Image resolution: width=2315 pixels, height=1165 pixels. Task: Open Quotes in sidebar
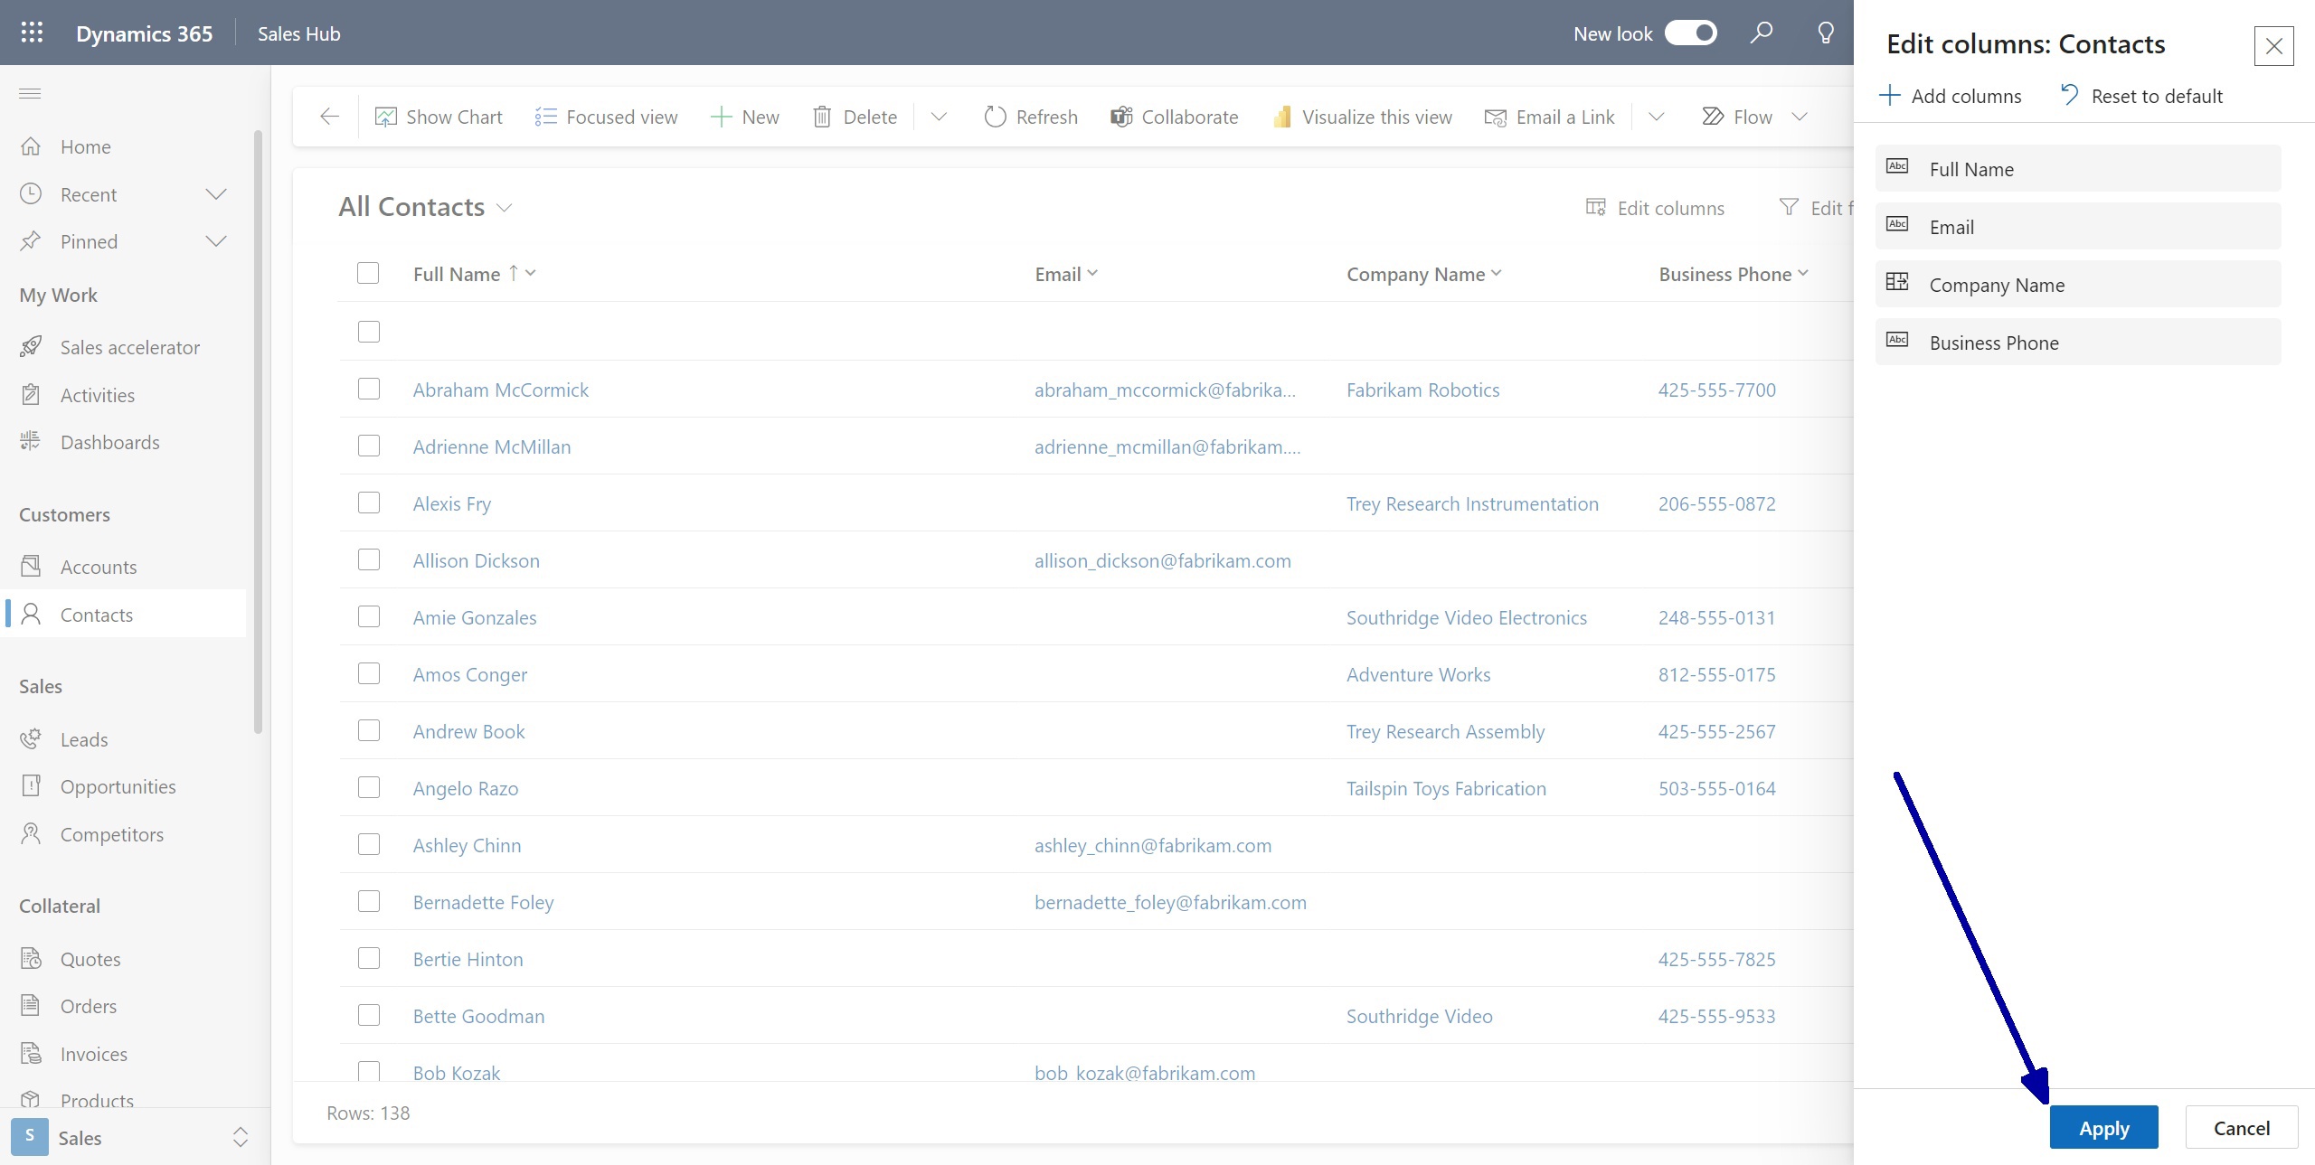(x=123, y=959)
